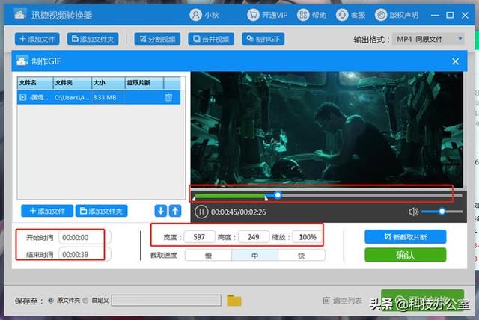Contact 客服 customer service

(x=350, y=15)
